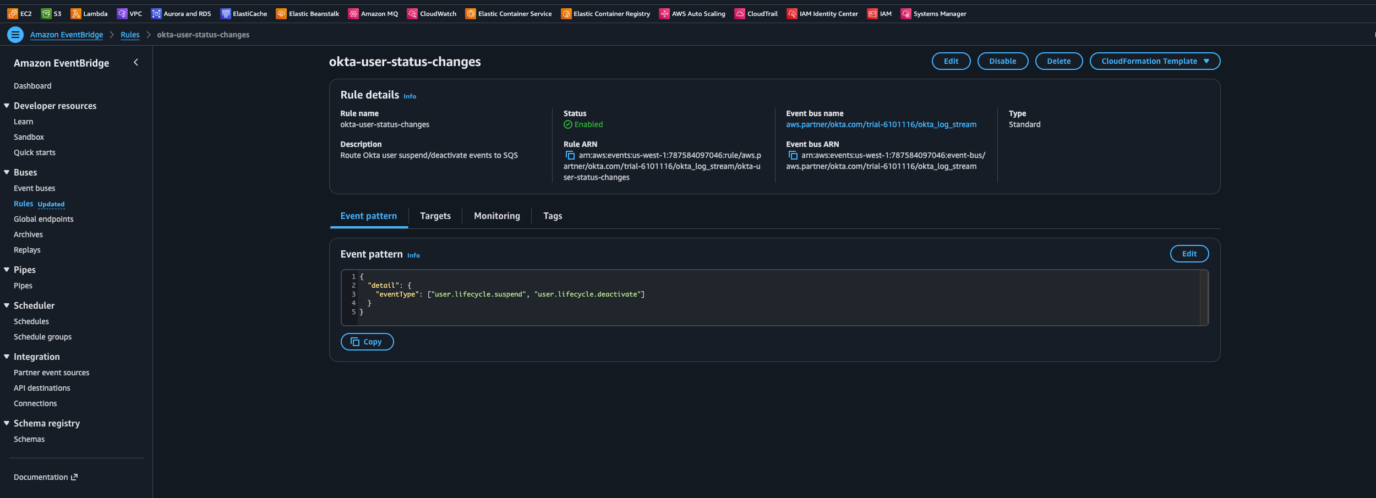The width and height of the screenshot is (1376, 498).
Task: Open the okta_log_stream event bus link
Action: (881, 124)
